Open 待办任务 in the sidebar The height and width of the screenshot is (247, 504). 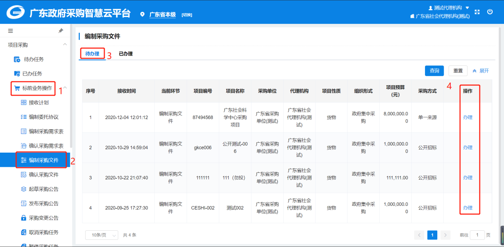pyautogui.click(x=33, y=59)
